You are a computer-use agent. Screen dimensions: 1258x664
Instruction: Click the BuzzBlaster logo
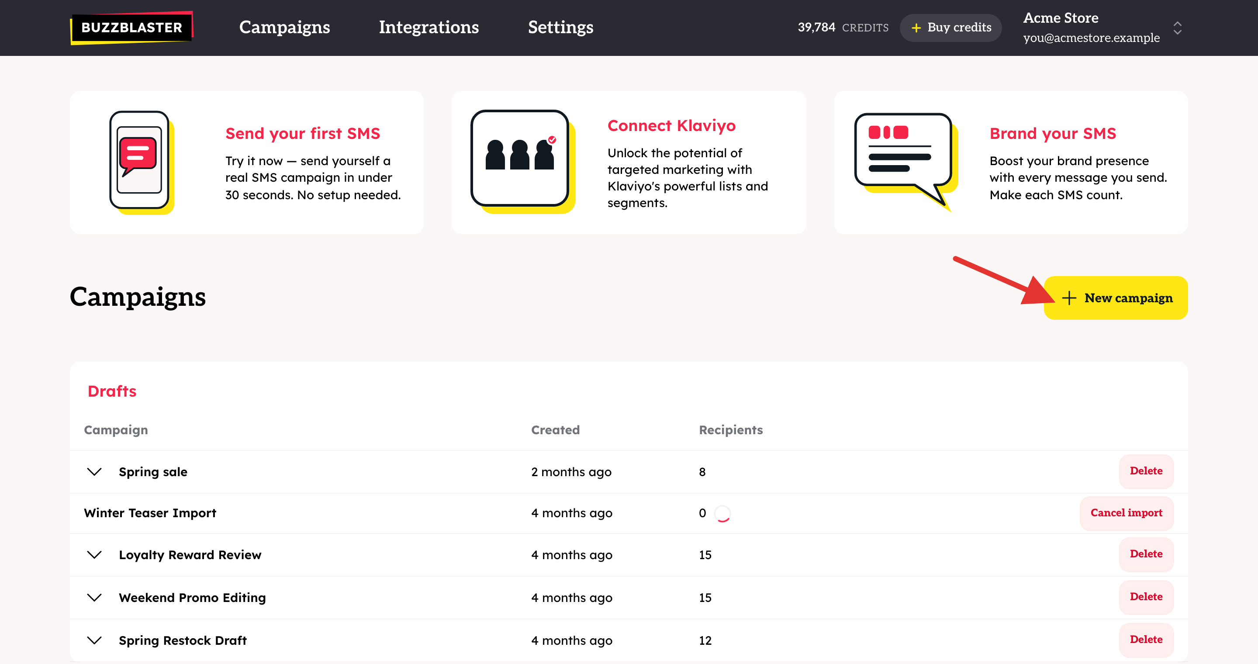(132, 28)
